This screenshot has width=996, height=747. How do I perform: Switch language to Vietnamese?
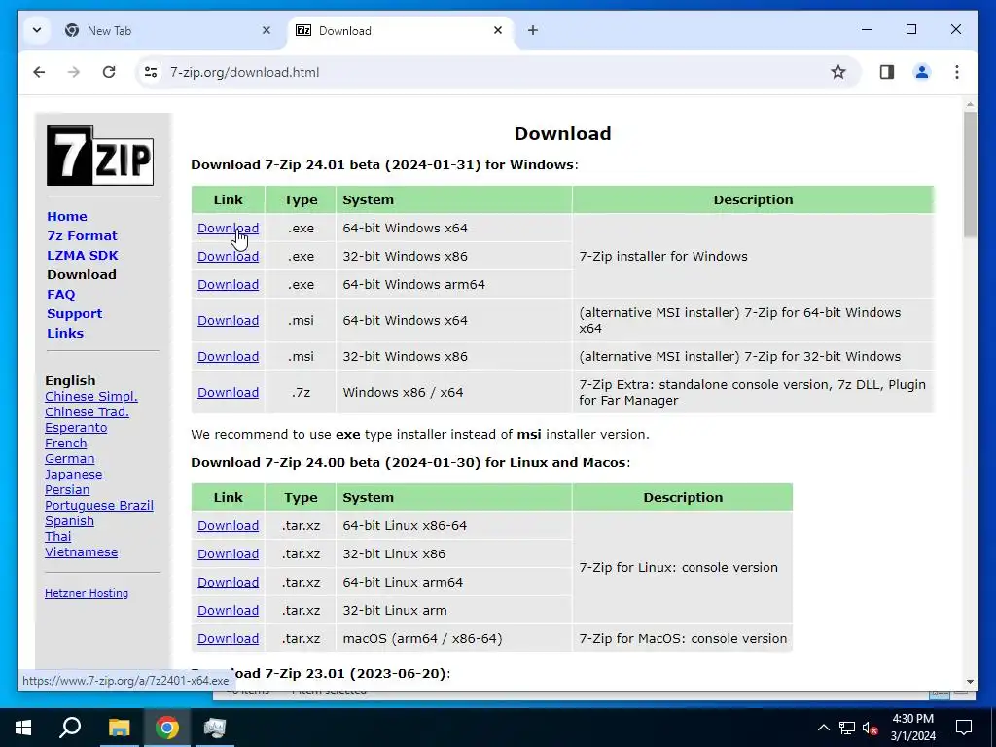point(82,552)
